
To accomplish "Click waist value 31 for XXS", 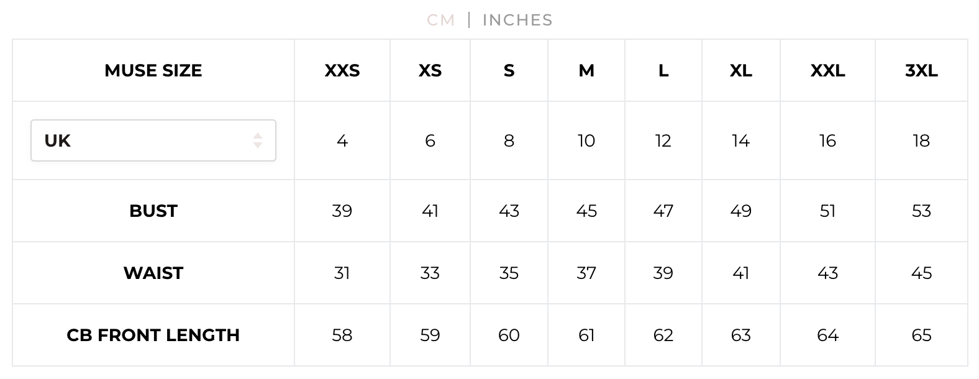I will tap(342, 273).
